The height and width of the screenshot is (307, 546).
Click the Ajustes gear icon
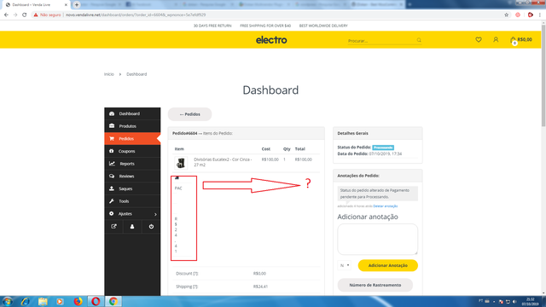click(x=112, y=214)
